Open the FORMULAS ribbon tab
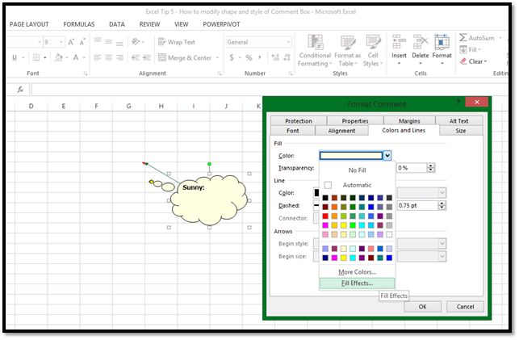The height and width of the screenshot is (340, 519). pyautogui.click(x=79, y=24)
